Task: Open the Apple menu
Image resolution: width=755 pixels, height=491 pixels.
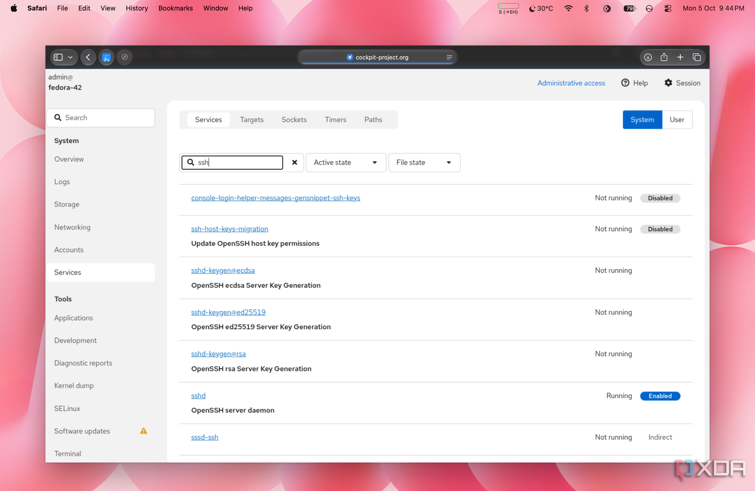Action: coord(14,8)
